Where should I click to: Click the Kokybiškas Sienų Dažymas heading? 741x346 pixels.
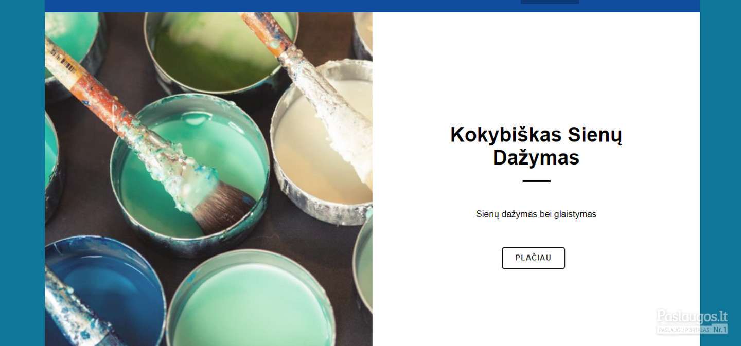click(536, 146)
